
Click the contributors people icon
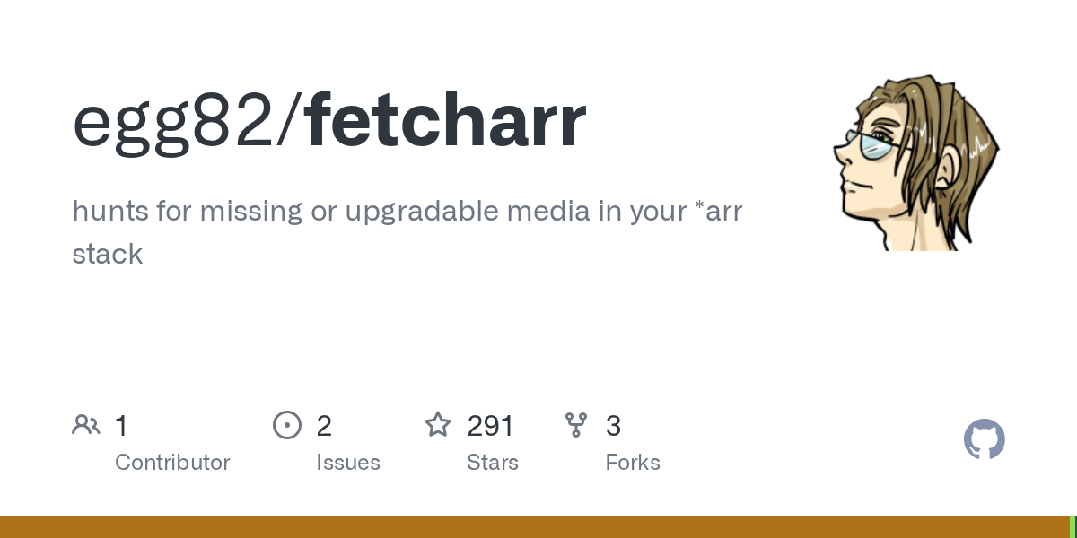coord(86,425)
